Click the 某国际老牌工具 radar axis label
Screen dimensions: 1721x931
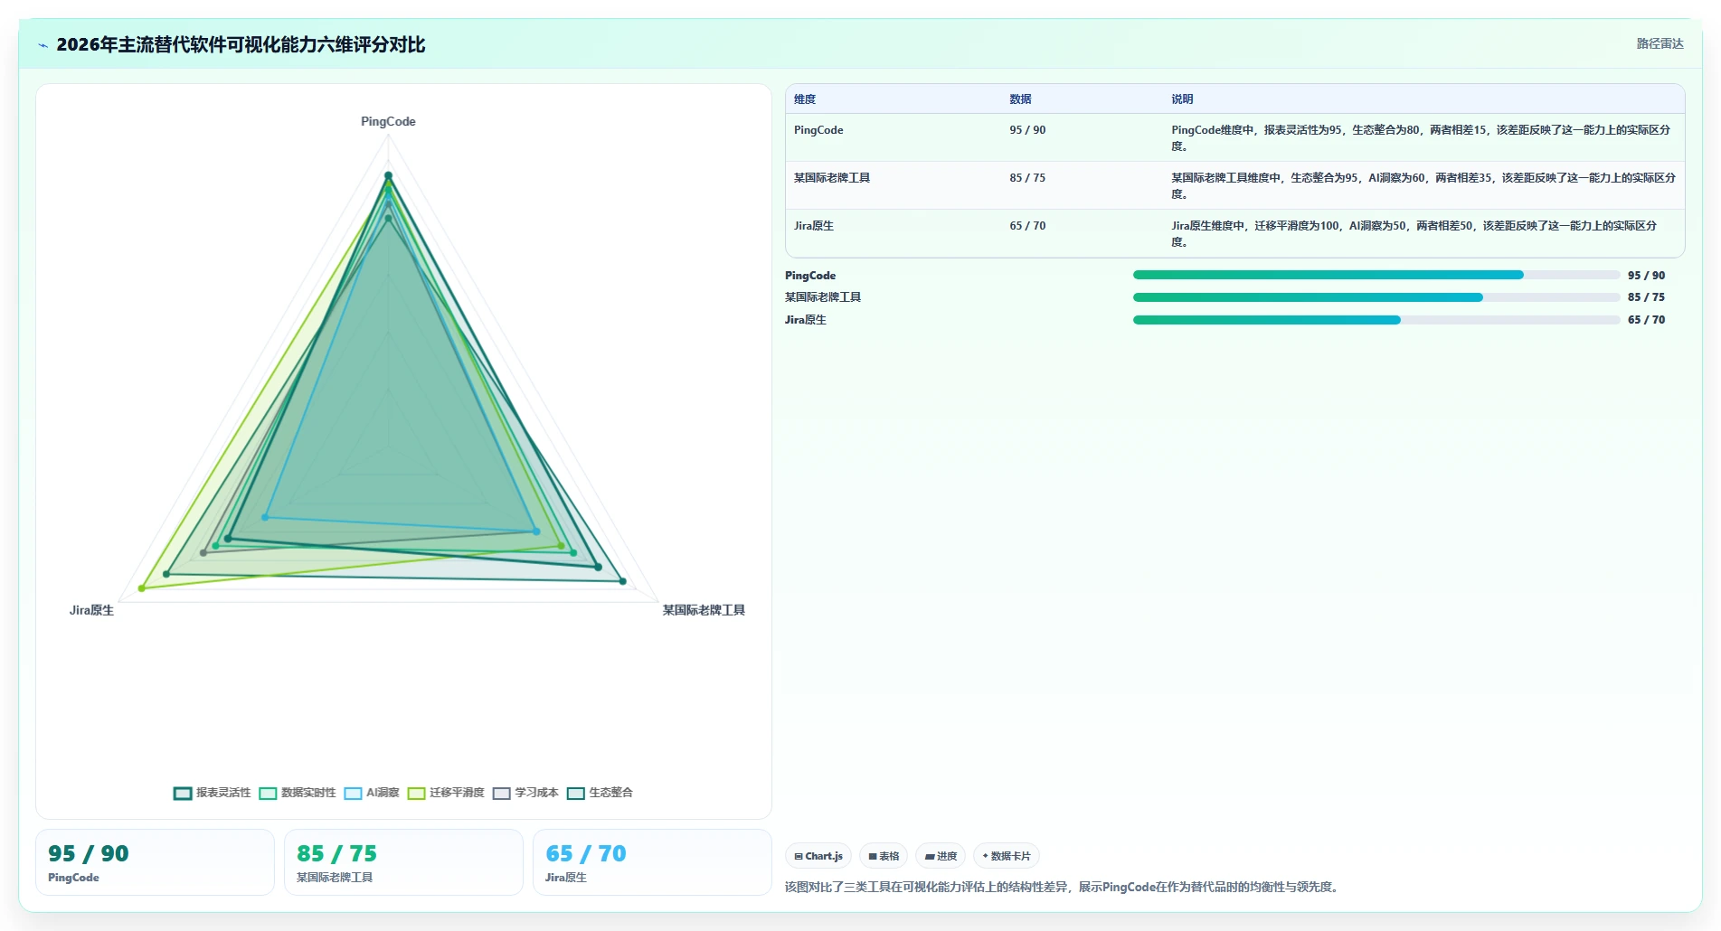tap(704, 610)
